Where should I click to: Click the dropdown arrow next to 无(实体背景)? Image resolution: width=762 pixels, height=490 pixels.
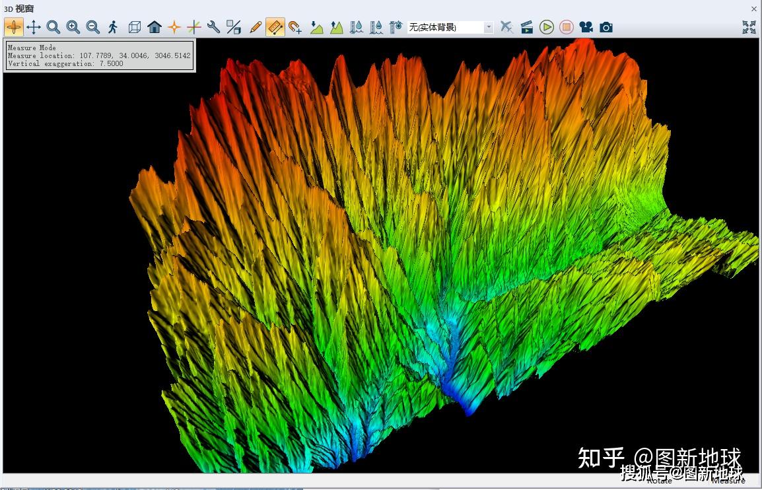click(489, 27)
